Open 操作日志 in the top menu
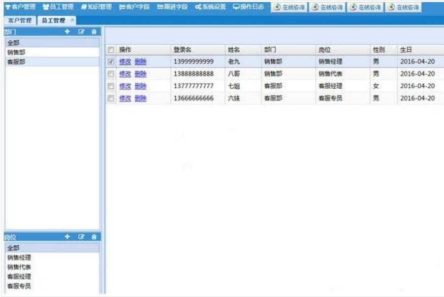 (x=248, y=7)
